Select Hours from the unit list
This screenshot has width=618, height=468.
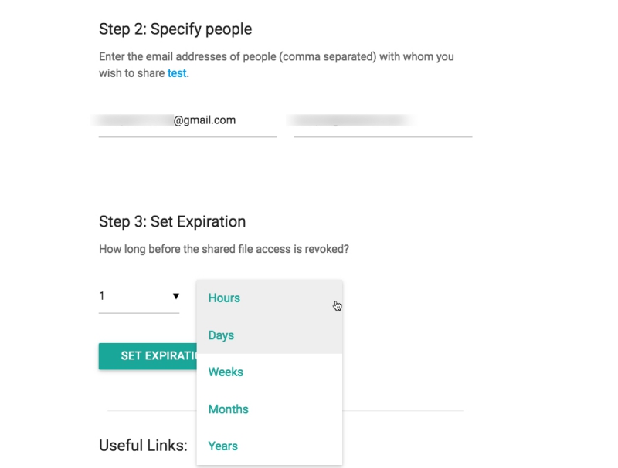click(224, 298)
